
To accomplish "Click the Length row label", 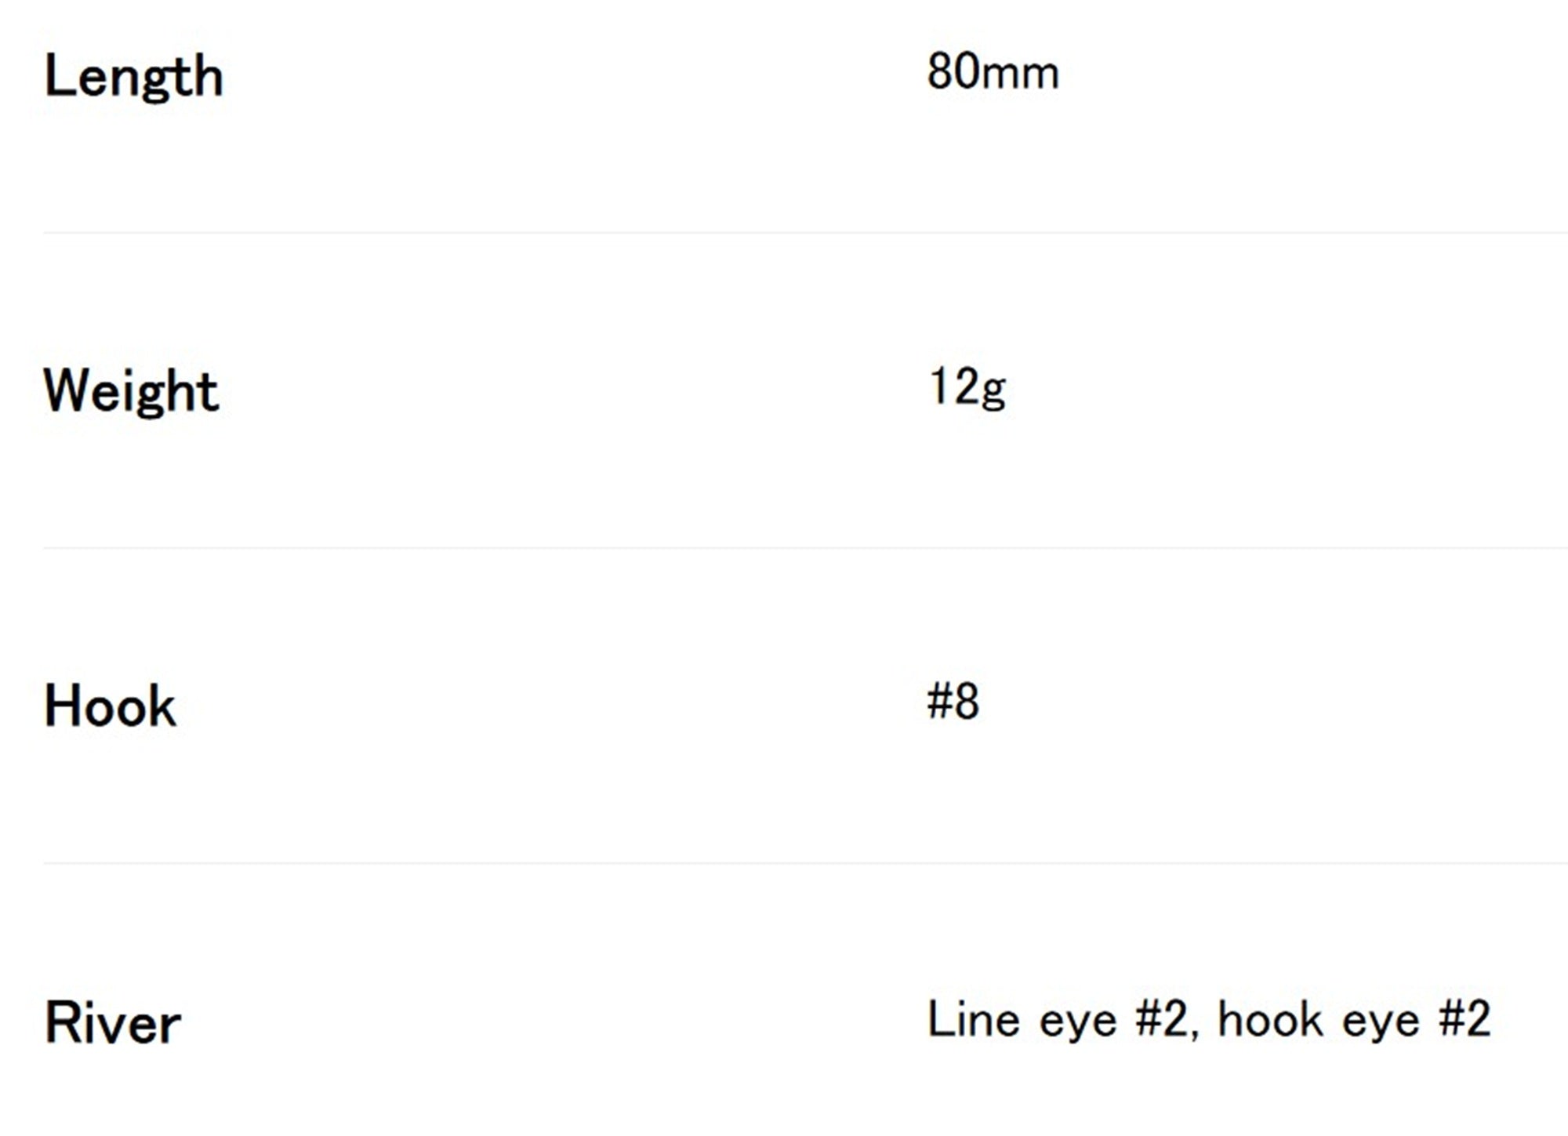I will coord(133,77).
